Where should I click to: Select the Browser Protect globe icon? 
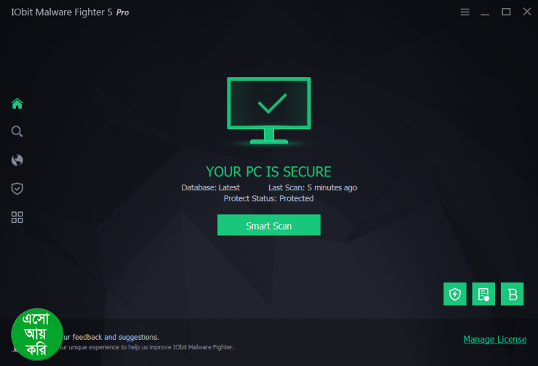point(17,160)
